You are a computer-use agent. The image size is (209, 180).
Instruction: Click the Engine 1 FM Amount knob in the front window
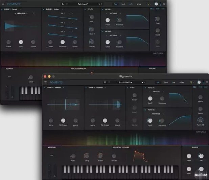[63, 121]
